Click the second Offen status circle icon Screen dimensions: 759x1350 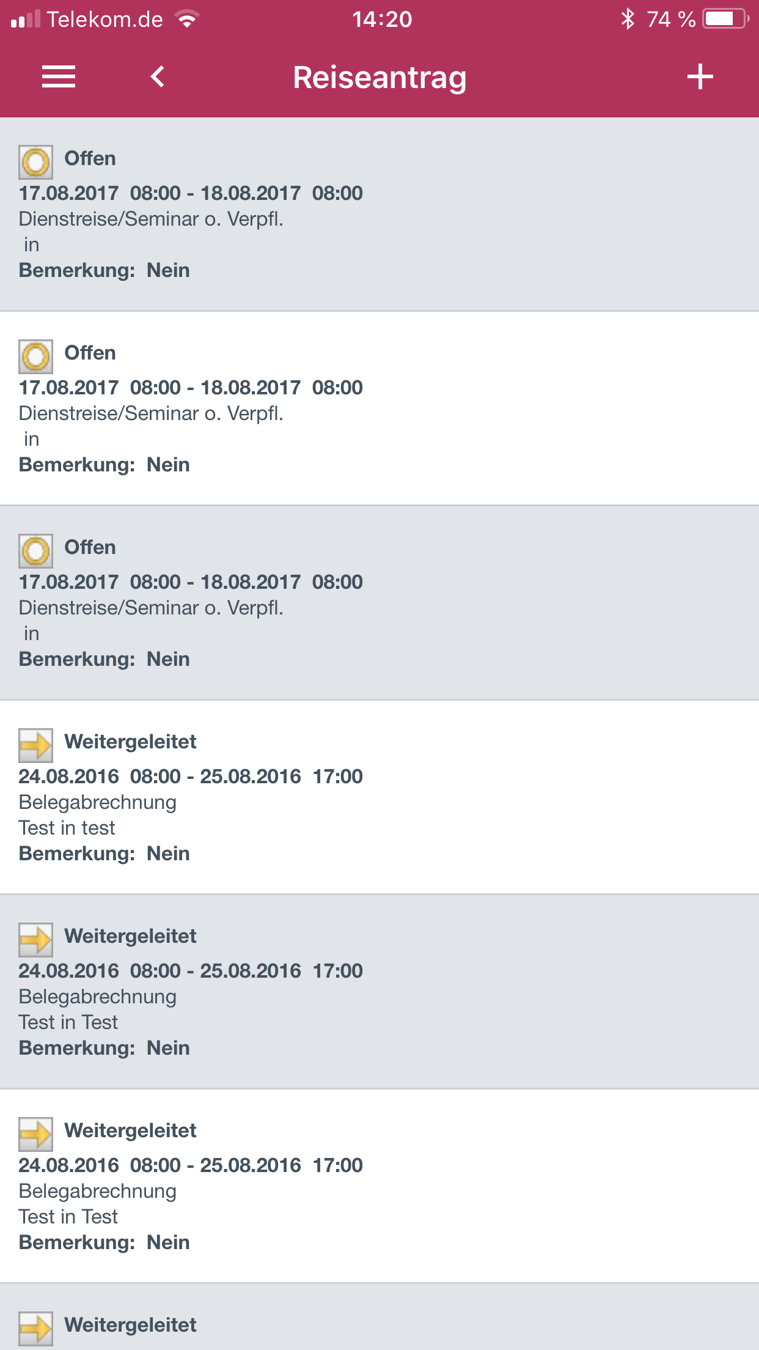(x=35, y=356)
